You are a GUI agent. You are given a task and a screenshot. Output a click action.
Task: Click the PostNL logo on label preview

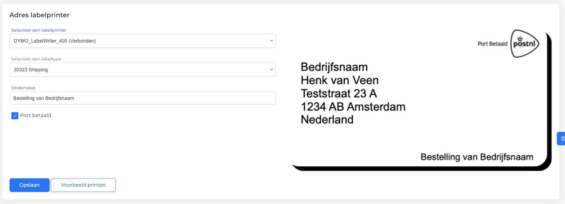(x=525, y=44)
